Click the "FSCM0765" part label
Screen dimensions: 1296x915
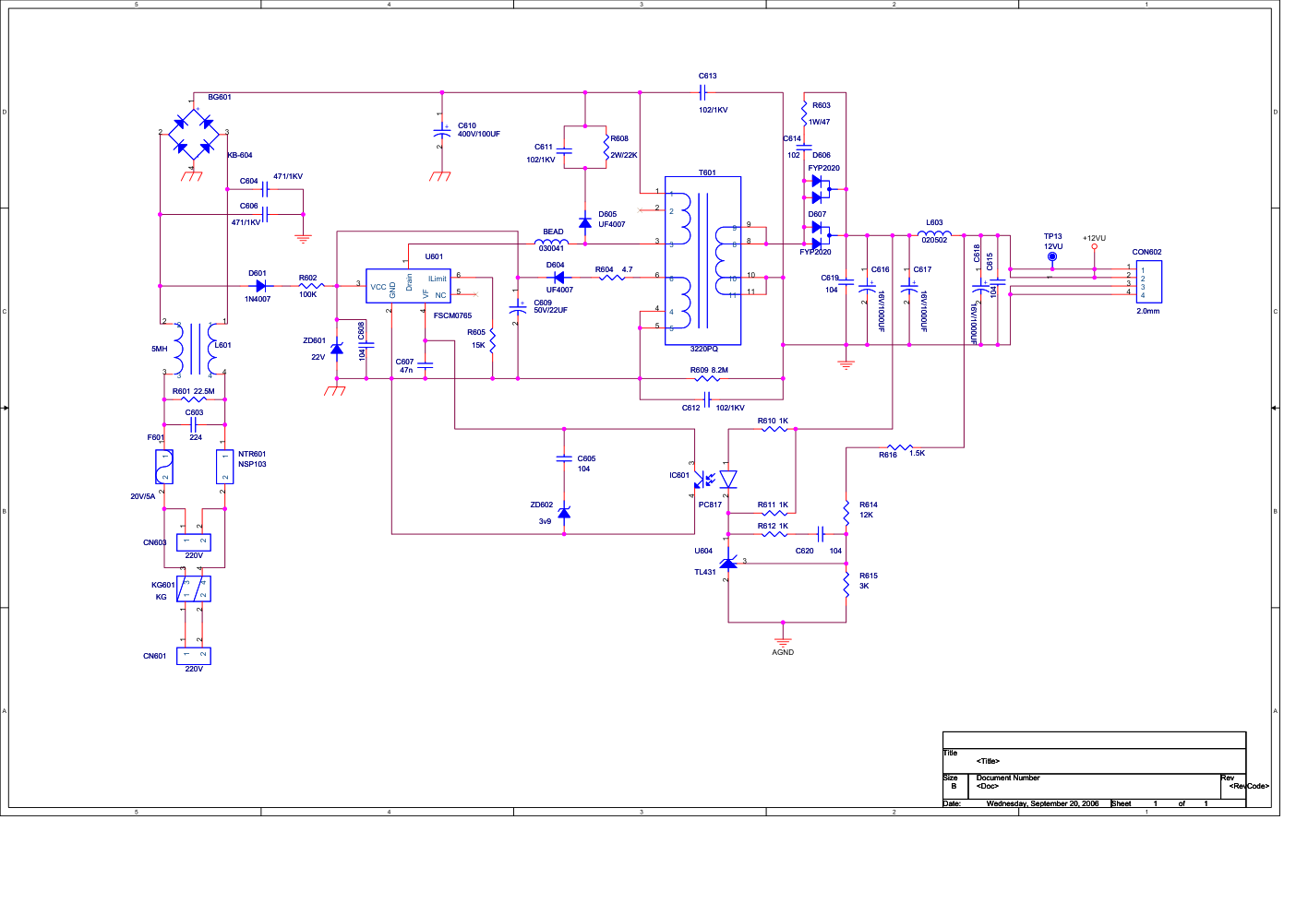click(452, 315)
